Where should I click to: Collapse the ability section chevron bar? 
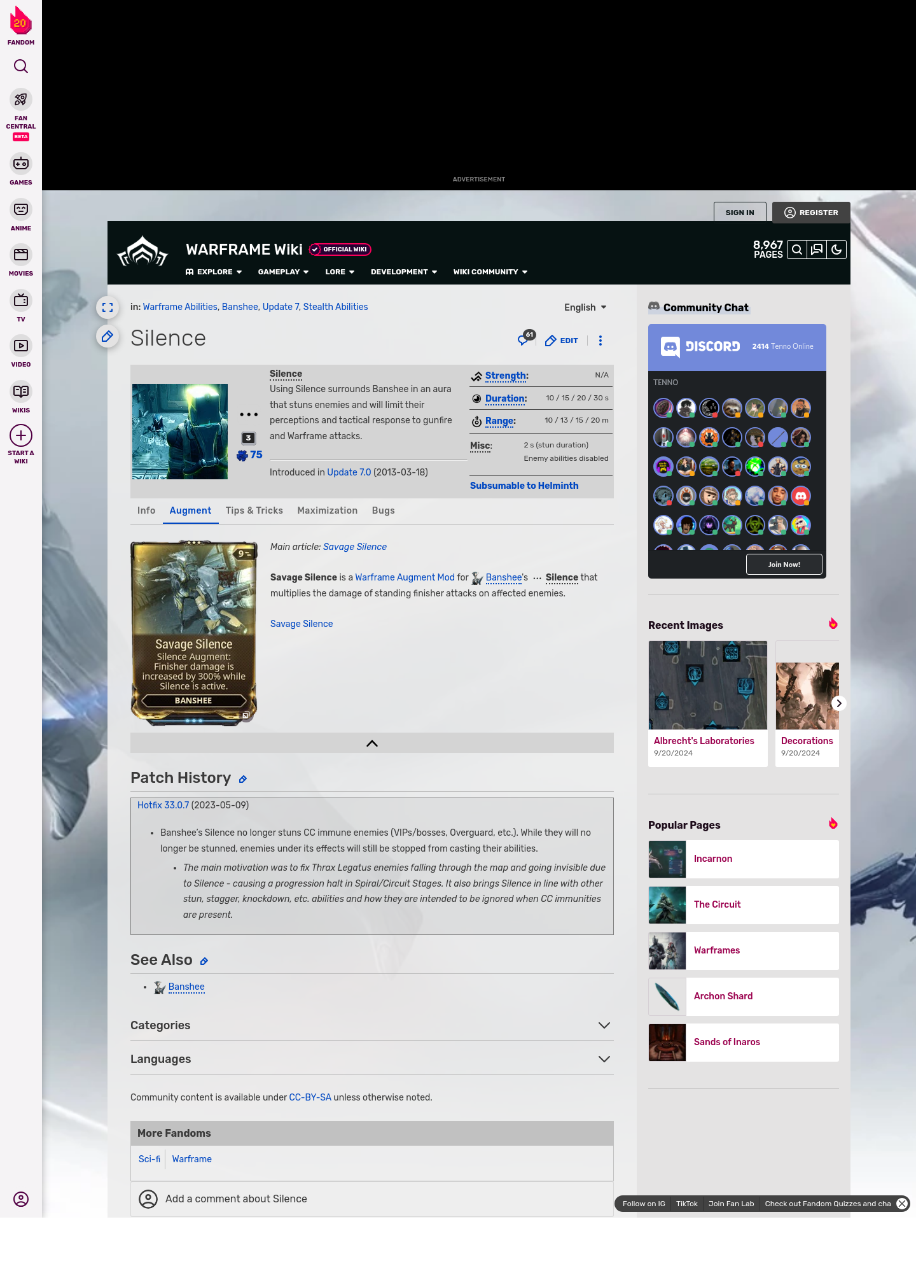pos(372,743)
